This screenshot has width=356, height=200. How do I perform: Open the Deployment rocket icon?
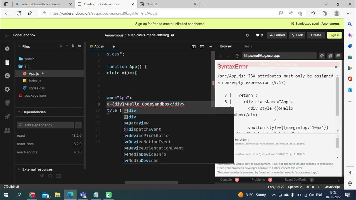click(8, 116)
